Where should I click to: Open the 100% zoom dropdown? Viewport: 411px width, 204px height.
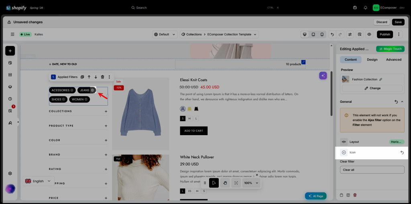[x=251, y=183]
